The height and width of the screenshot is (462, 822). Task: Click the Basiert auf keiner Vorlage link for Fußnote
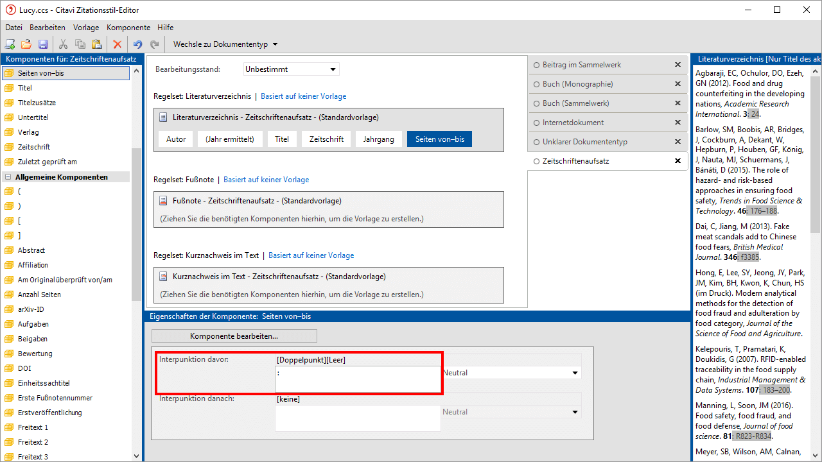[266, 180]
